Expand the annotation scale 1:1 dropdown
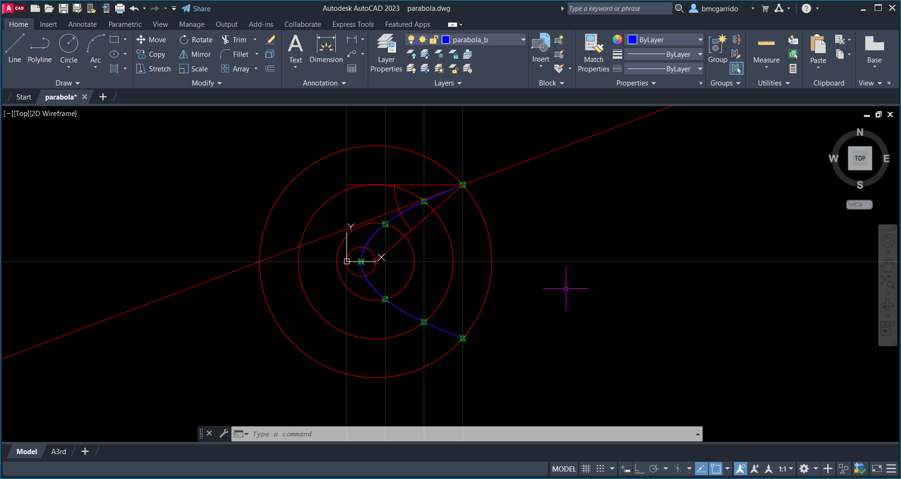901x479 pixels. [x=786, y=469]
